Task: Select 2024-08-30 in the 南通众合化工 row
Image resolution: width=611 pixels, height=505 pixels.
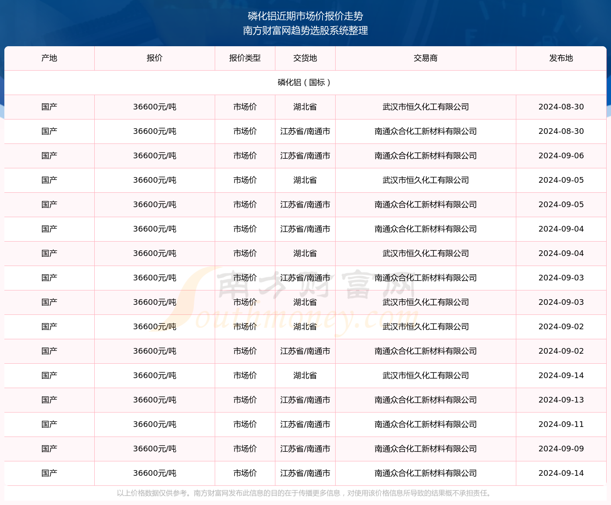Action: click(561, 131)
